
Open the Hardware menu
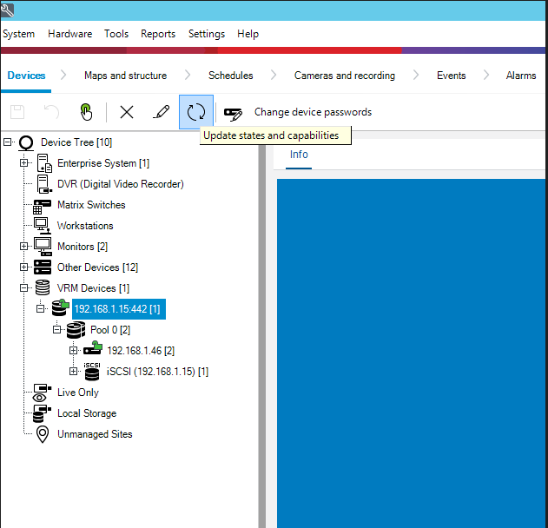pos(69,34)
